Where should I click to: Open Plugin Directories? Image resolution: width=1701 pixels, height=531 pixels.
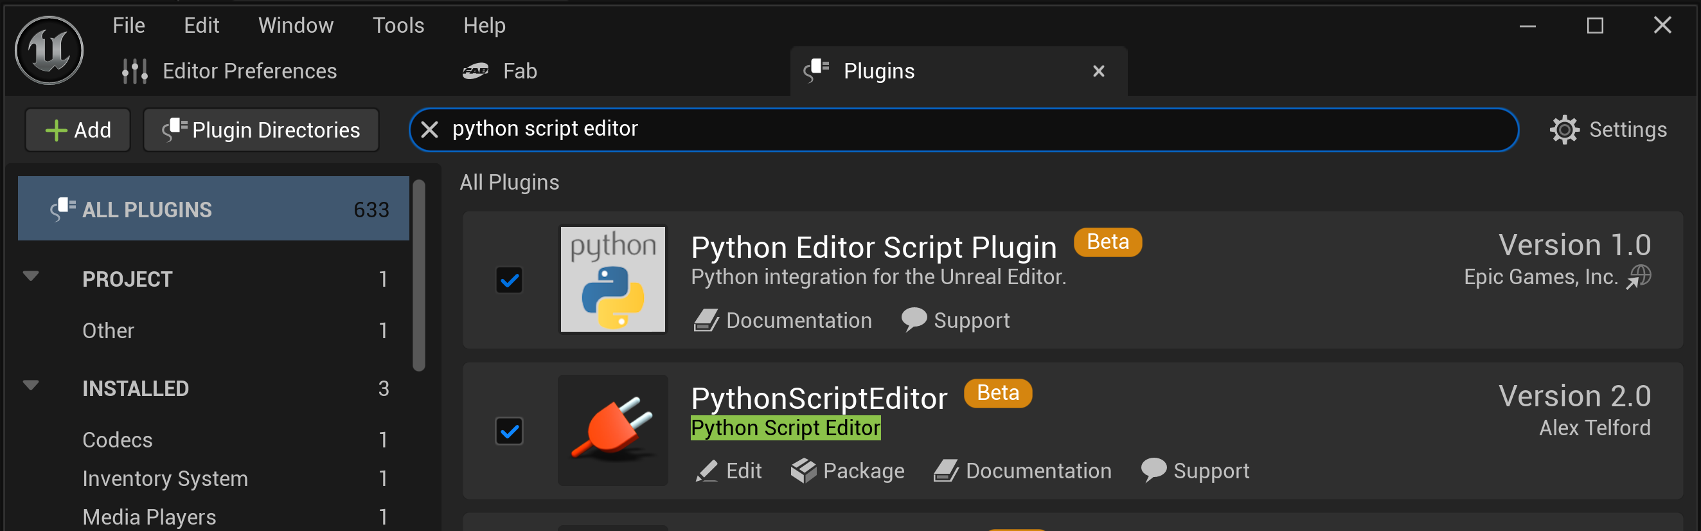(x=262, y=130)
